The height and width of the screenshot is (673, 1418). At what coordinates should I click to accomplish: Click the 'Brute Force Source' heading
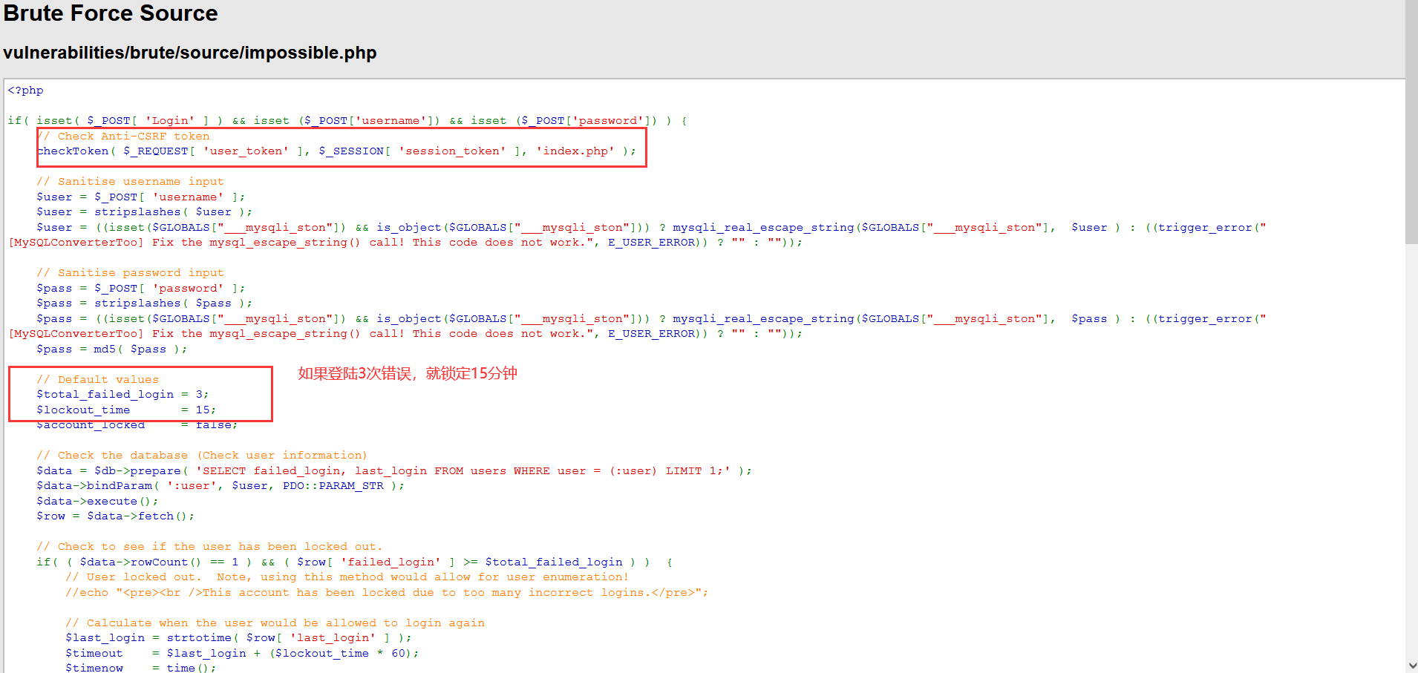pyautogui.click(x=111, y=13)
